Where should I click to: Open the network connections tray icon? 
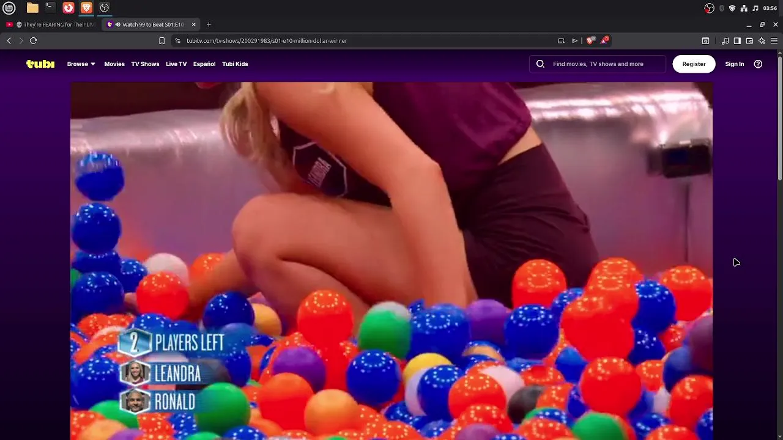pos(744,8)
